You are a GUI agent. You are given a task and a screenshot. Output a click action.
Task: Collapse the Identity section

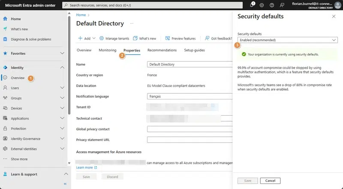click(x=62, y=68)
